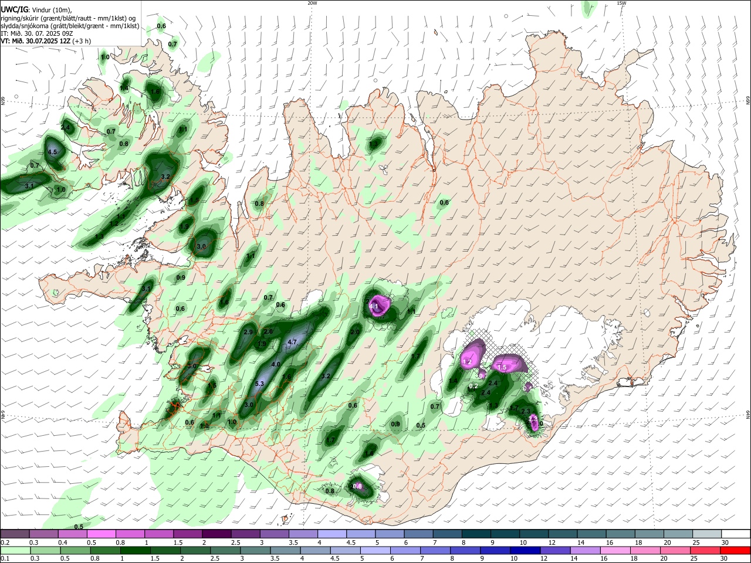751x563 pixels.
Task: Click the 5.3 precipitation value on the map
Action: pos(261,384)
